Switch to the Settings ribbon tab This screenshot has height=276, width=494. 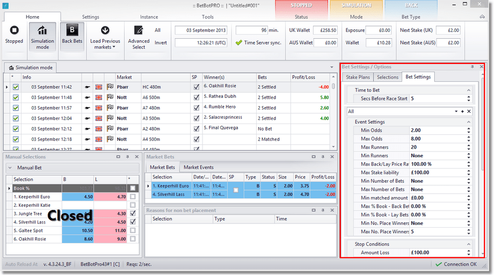pyautogui.click(x=90, y=17)
